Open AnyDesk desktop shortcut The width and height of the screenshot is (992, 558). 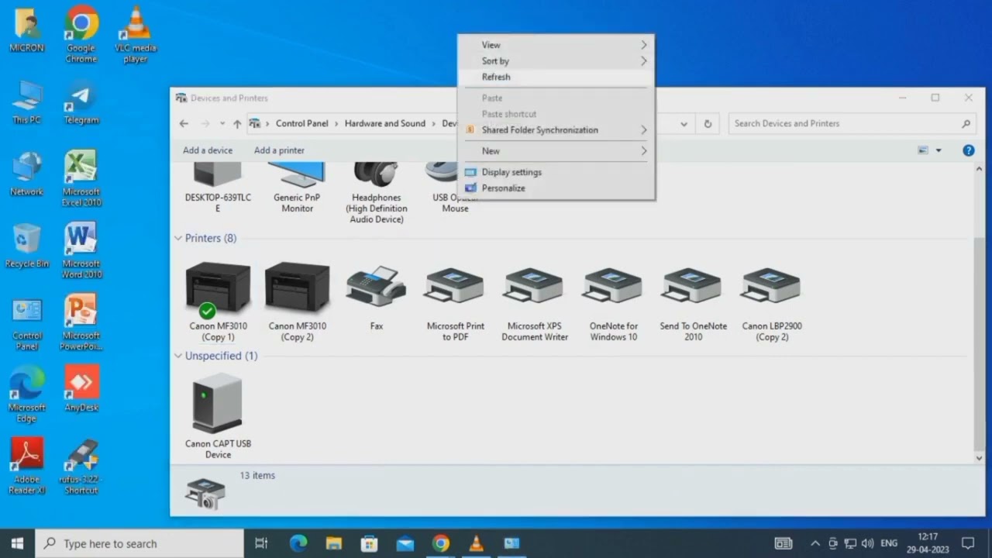tap(81, 389)
